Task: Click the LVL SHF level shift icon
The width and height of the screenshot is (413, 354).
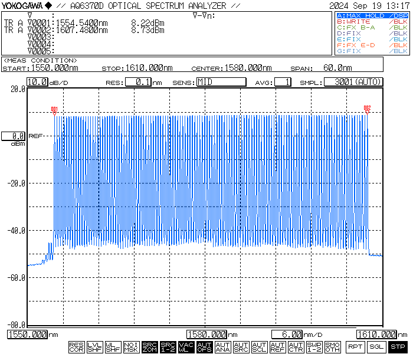Action: tap(94, 347)
